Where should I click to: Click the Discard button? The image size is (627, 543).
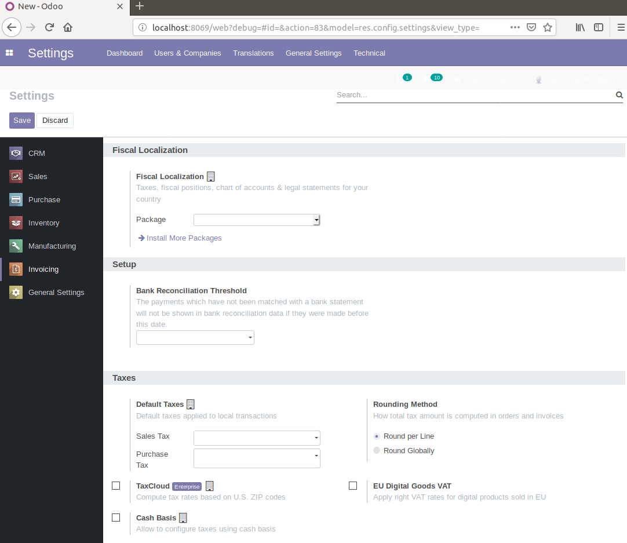[55, 121]
